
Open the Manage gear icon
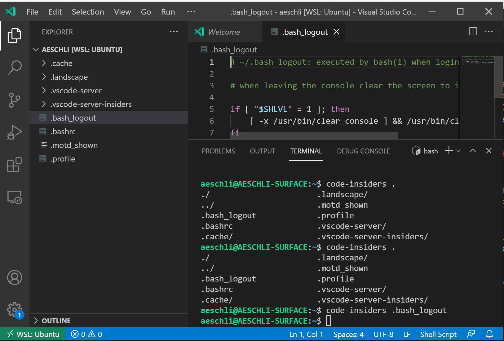click(x=14, y=310)
